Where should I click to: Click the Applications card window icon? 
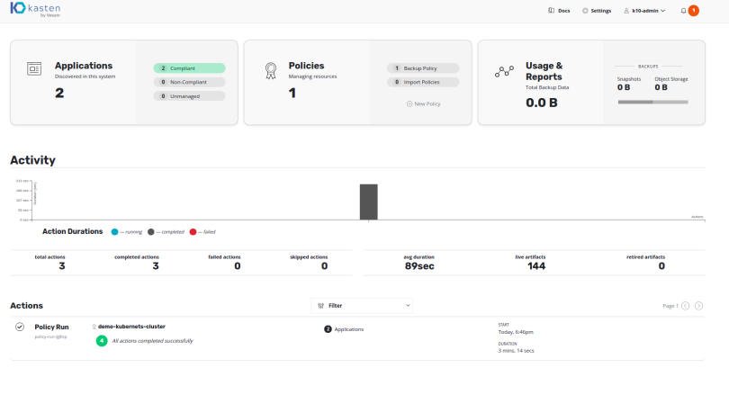point(34,68)
